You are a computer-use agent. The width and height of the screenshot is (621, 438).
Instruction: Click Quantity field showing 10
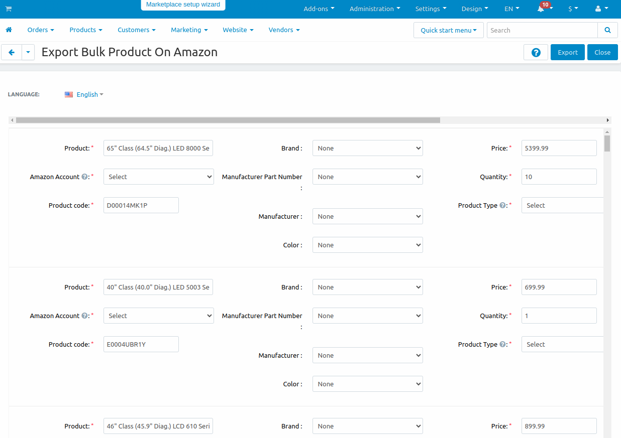(559, 177)
